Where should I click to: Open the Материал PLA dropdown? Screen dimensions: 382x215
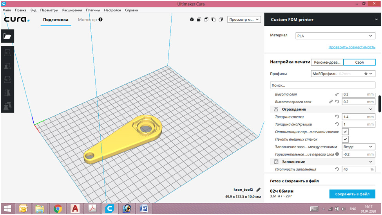(335, 36)
